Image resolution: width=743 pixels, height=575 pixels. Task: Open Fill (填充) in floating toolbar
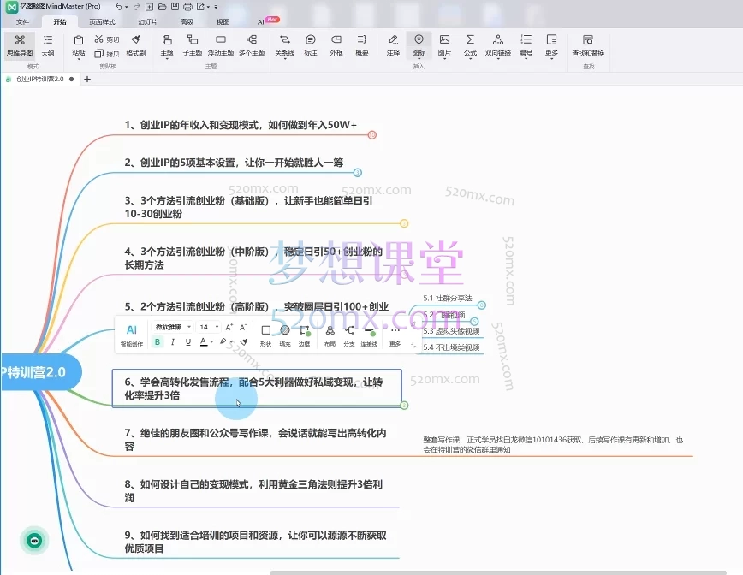285,335
